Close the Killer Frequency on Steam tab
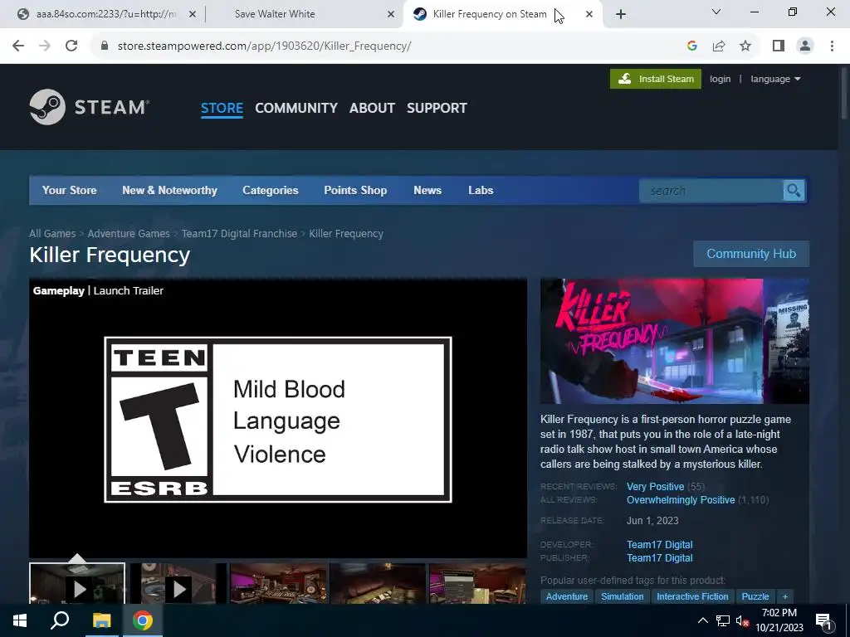Image resolution: width=850 pixels, height=637 pixels. [x=589, y=15]
